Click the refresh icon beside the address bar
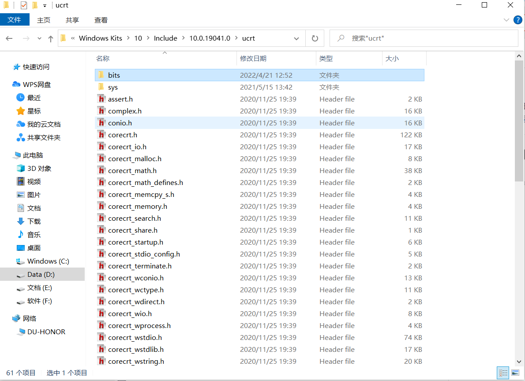 pyautogui.click(x=315, y=38)
